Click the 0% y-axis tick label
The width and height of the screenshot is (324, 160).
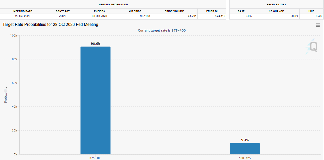(15, 154)
